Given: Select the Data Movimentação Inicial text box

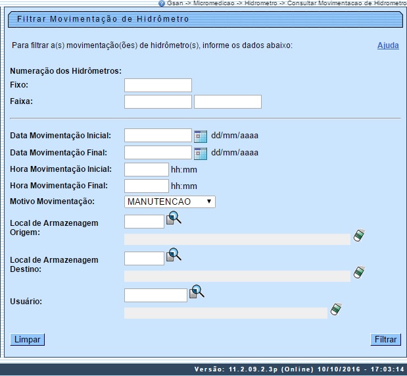Looking at the screenshot, I should [x=158, y=136].
